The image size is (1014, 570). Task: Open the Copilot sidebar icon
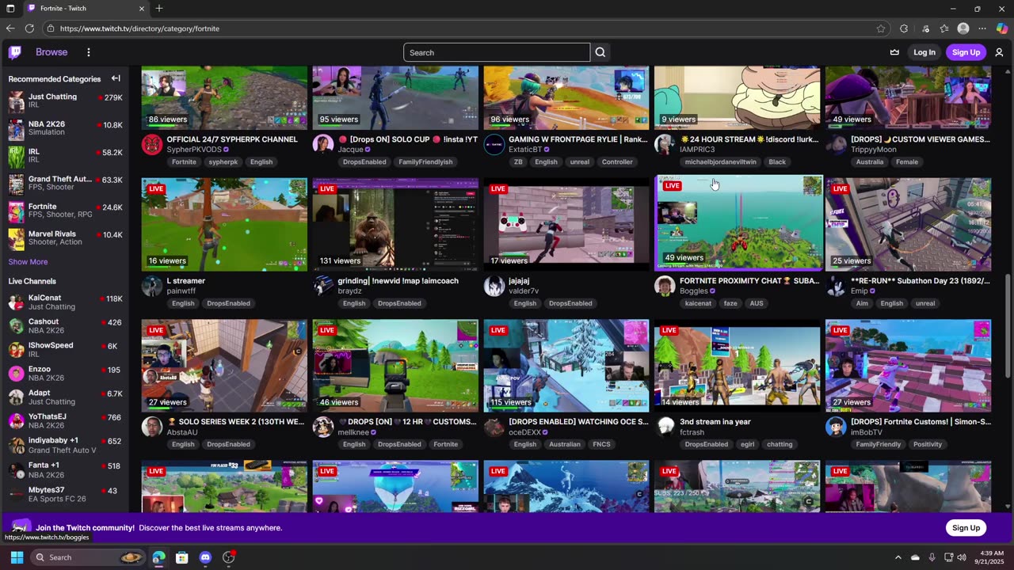tap(1003, 28)
